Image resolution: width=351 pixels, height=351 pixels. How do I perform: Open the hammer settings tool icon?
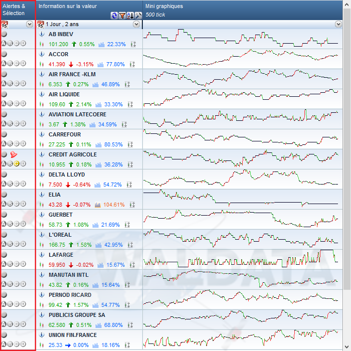pyautogui.click(x=138, y=16)
